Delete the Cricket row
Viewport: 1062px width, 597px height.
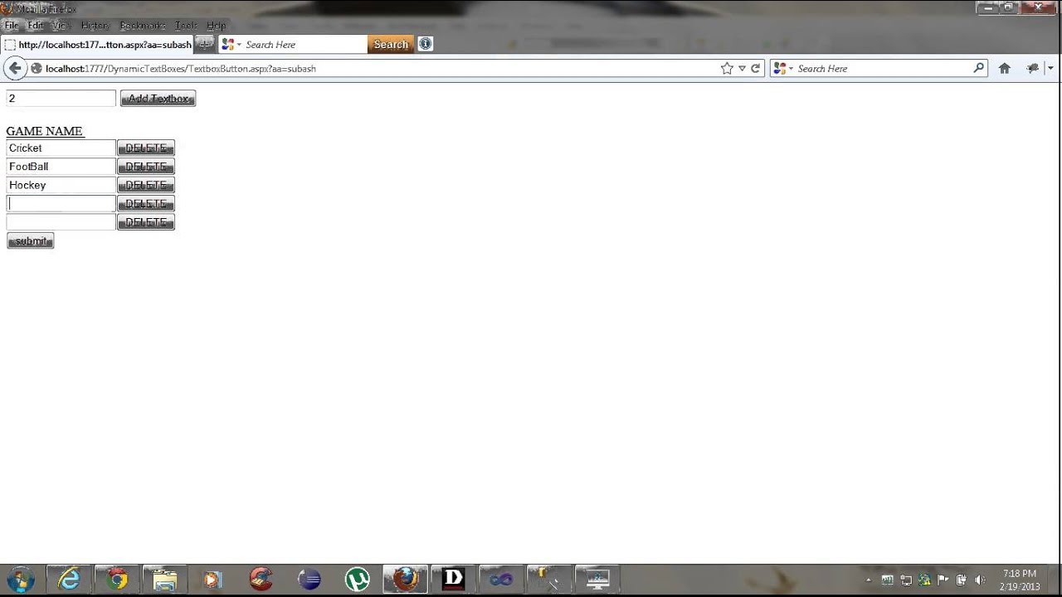(x=146, y=148)
